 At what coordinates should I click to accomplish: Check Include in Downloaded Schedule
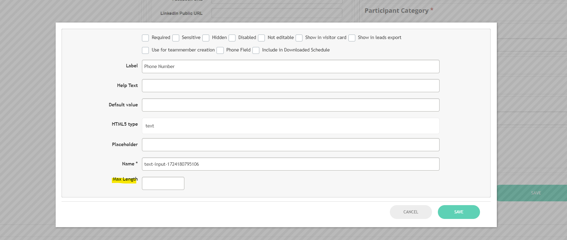(x=256, y=50)
